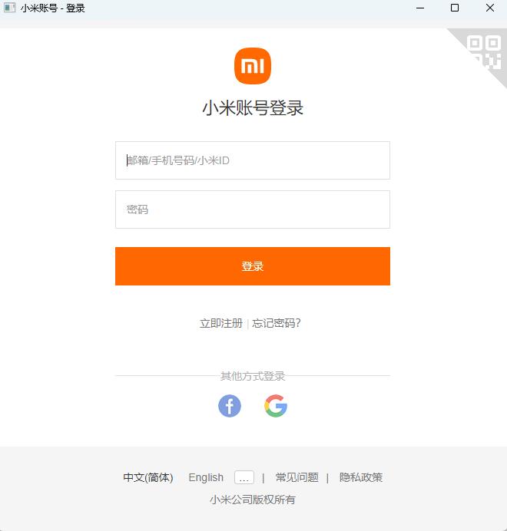The width and height of the screenshot is (507, 531).
Task: Click the 小米公司版权所有 footer text
Action: click(253, 500)
